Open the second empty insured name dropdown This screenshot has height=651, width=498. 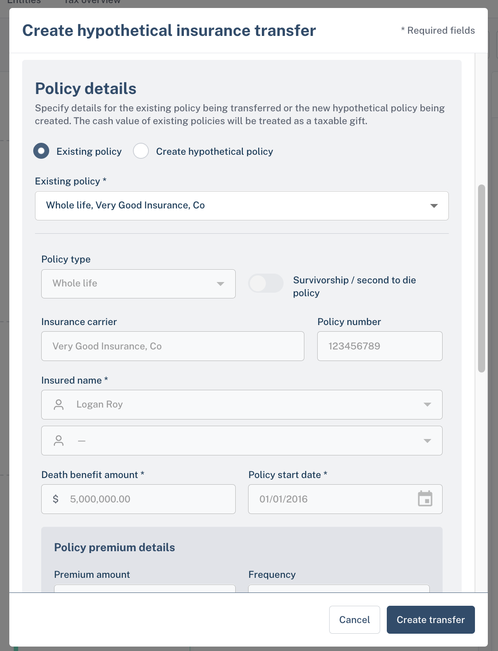(242, 440)
